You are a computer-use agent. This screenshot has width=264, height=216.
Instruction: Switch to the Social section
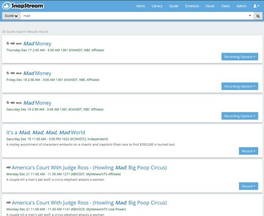(210, 6)
